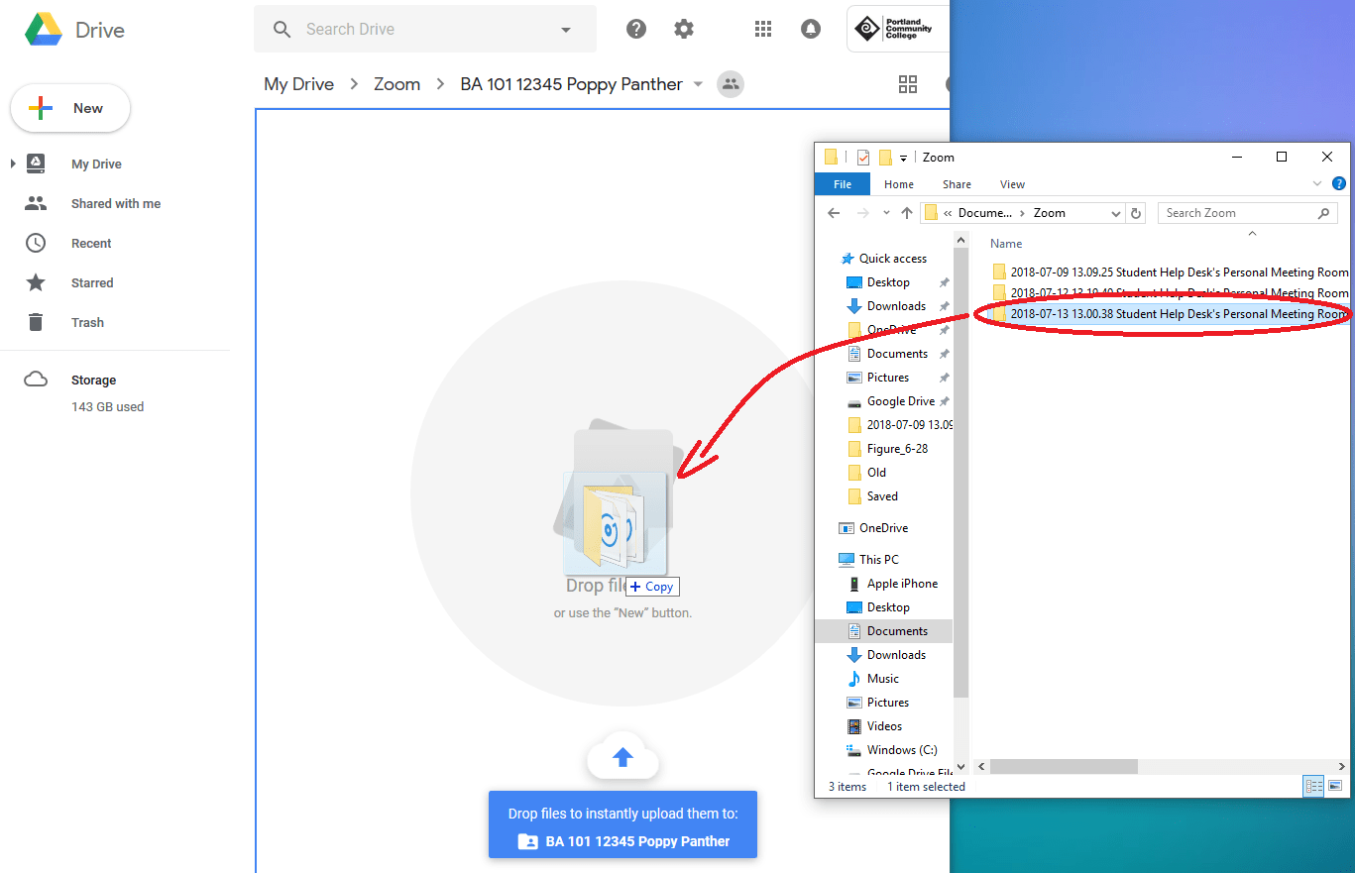Click the magnifier in the Search Zoom box
The image size is (1355, 873).
[x=1323, y=213]
